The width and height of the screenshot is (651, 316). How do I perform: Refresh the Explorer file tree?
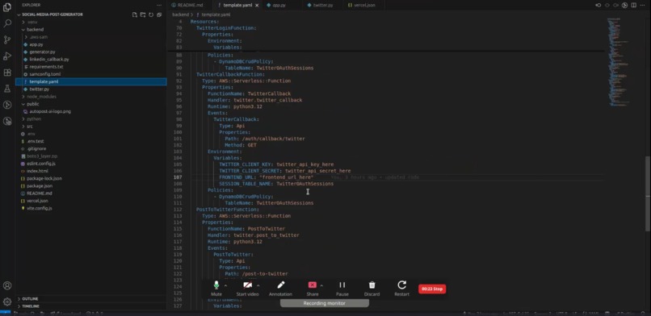[x=151, y=15]
